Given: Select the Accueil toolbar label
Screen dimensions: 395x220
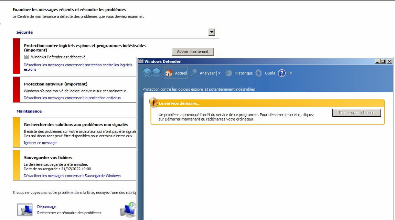Looking at the screenshot, I should click(x=181, y=73).
